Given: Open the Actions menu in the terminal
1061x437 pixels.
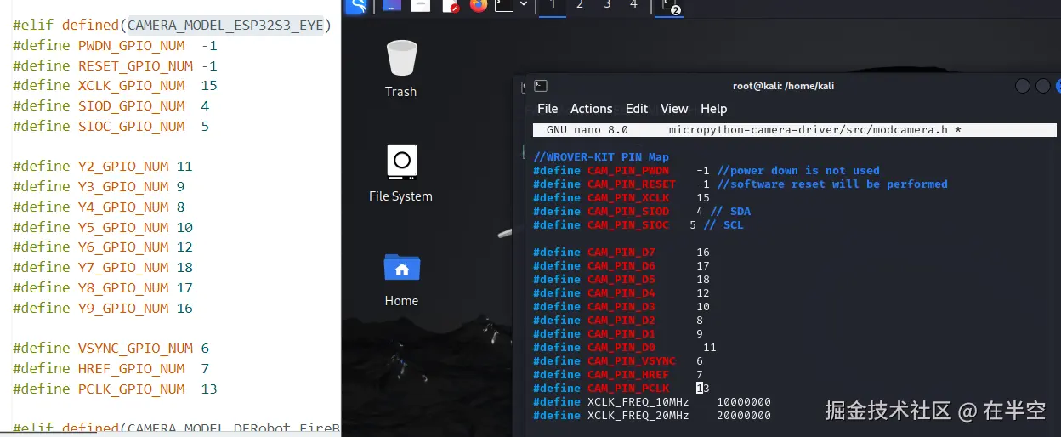Looking at the screenshot, I should coord(591,109).
